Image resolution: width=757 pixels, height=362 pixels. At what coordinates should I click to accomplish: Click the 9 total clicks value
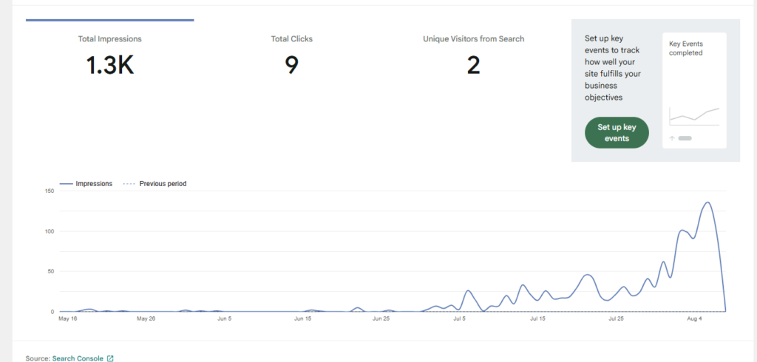click(x=291, y=65)
